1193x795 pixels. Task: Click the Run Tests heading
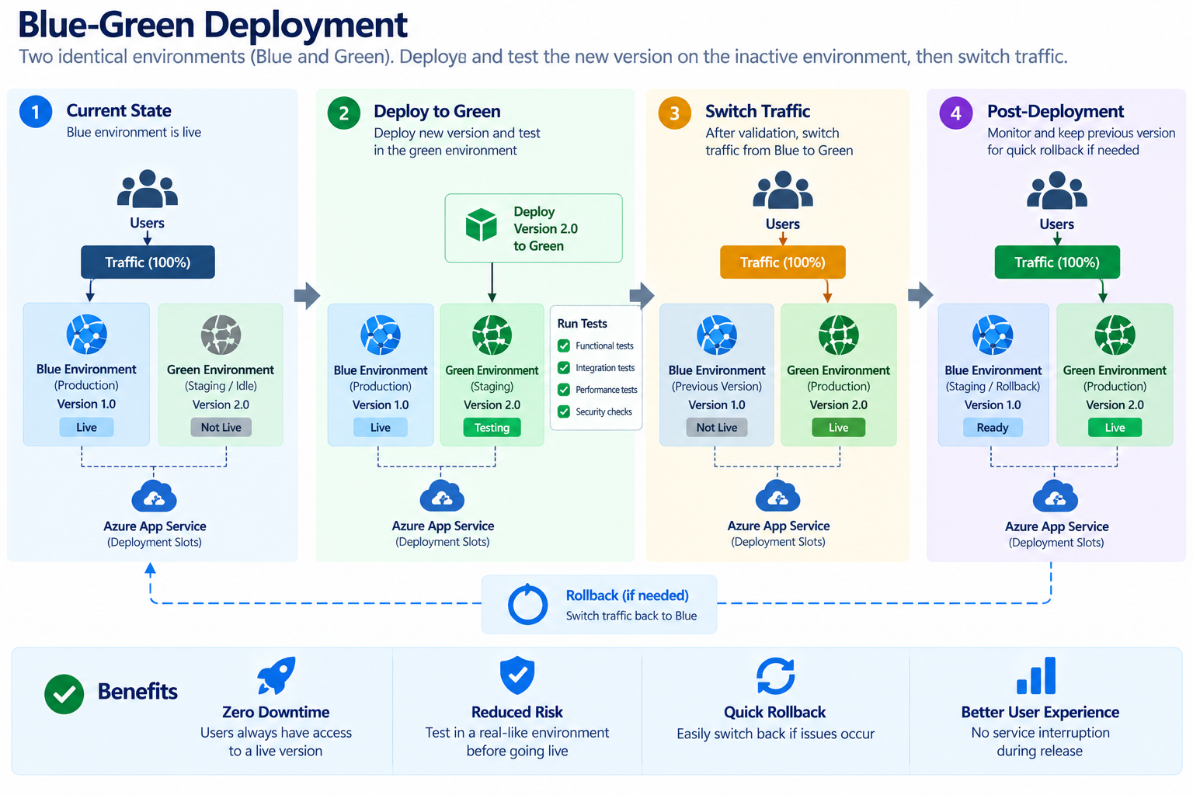(x=583, y=324)
